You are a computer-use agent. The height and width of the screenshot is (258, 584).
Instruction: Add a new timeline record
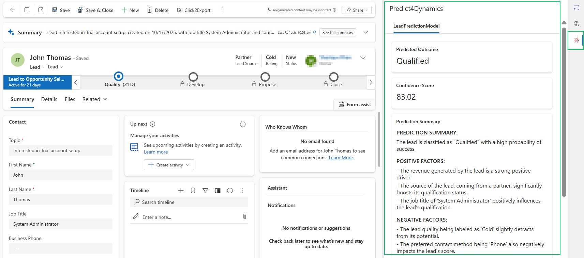coord(181,191)
